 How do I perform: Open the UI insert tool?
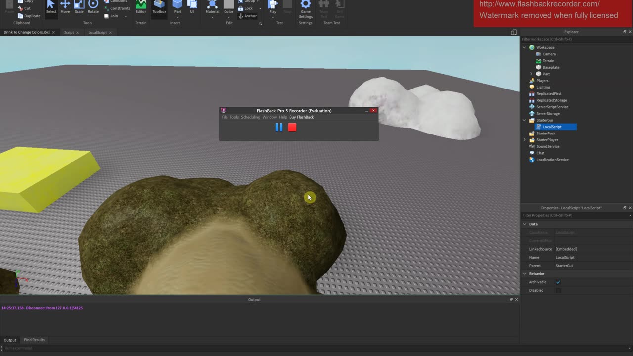(x=192, y=7)
